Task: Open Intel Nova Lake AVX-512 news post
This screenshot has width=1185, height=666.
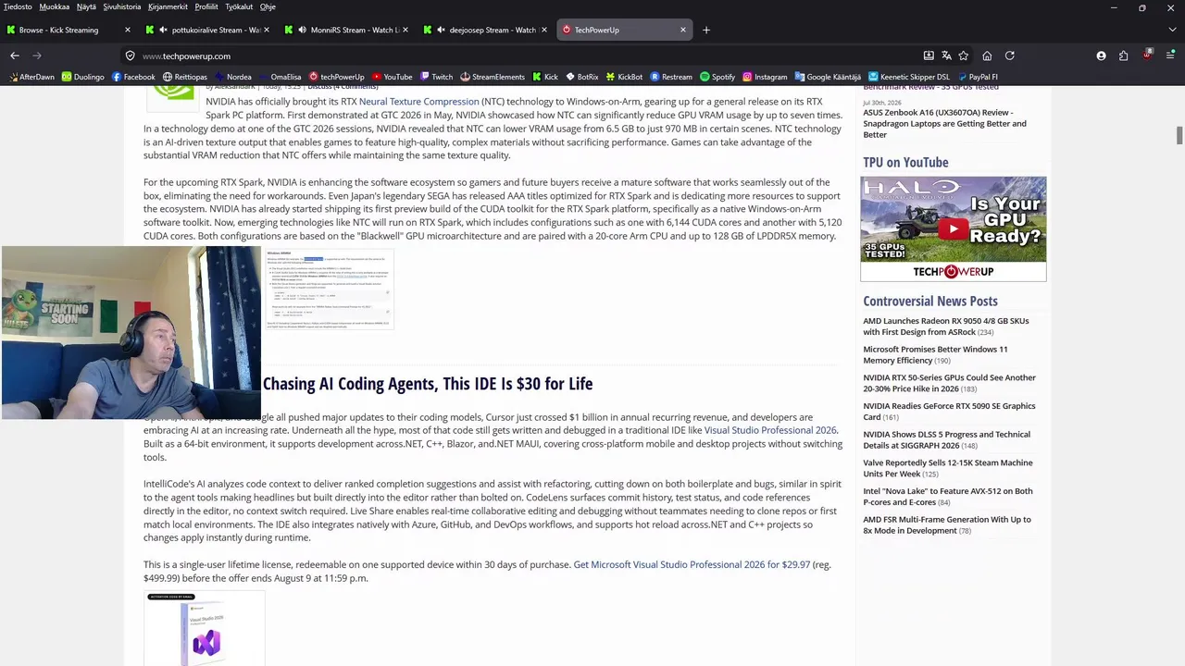Action: click(x=948, y=497)
